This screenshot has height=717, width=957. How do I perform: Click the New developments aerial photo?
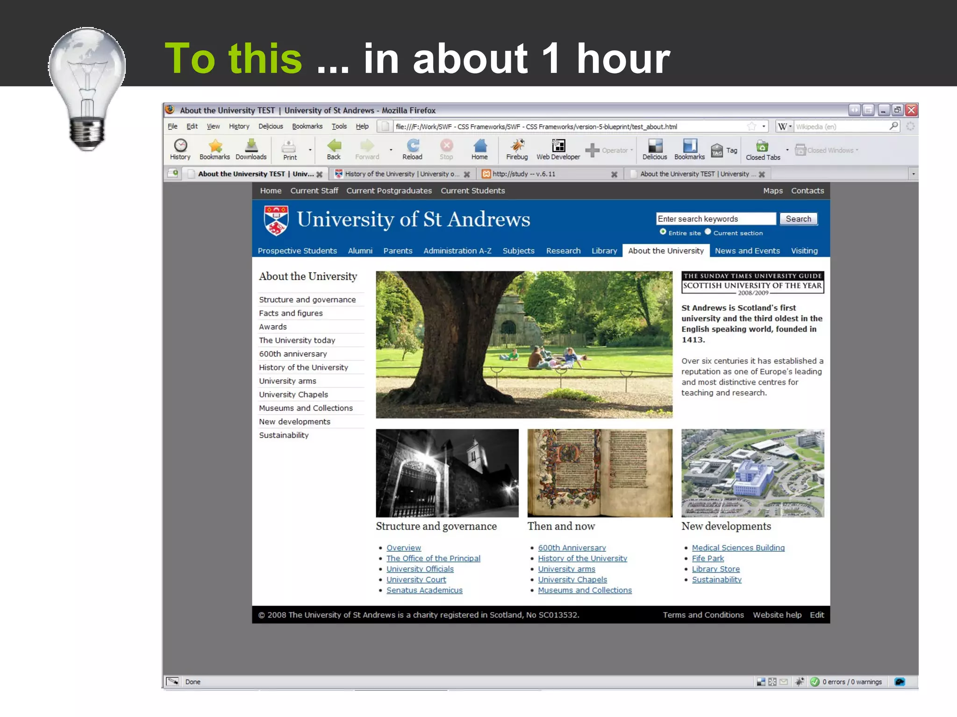(x=752, y=473)
